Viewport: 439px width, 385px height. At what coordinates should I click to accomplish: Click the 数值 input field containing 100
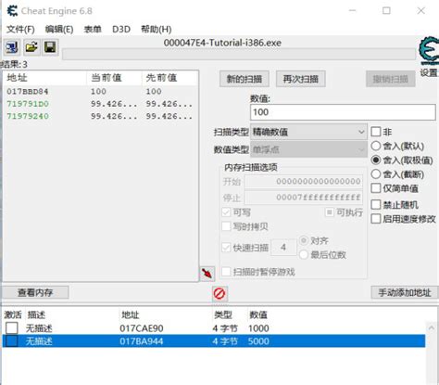point(343,112)
